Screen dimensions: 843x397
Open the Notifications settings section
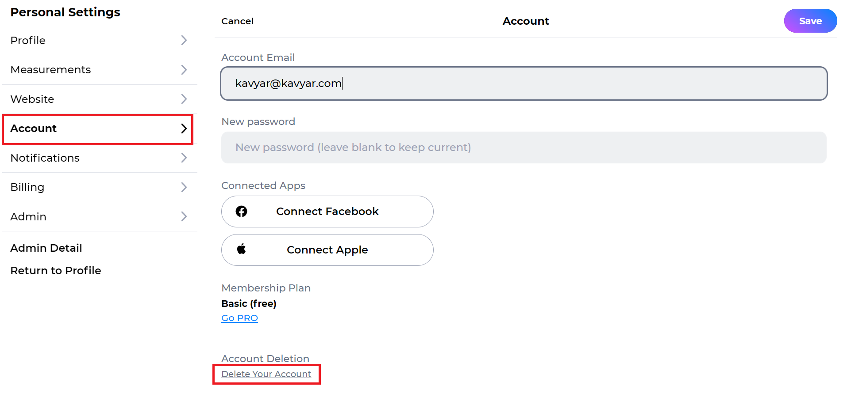pos(100,158)
